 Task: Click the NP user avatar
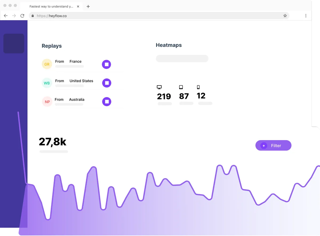pos(47,102)
